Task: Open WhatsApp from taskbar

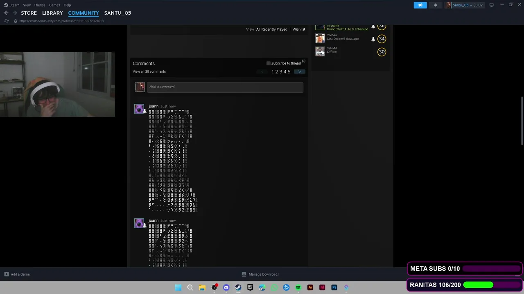Action: (x=274, y=287)
